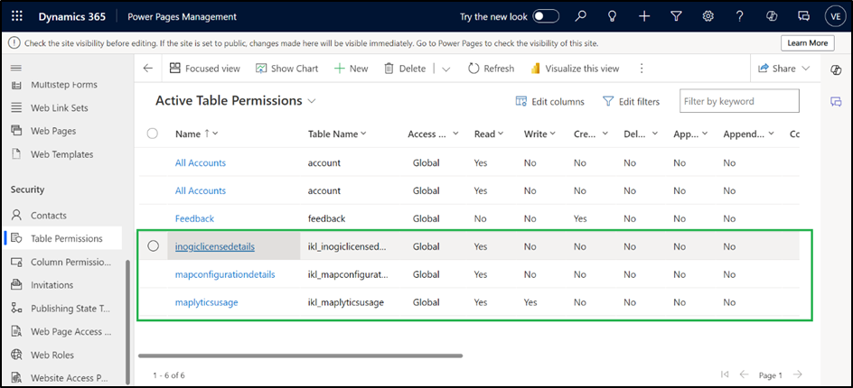The width and height of the screenshot is (853, 388).
Task: Click the help question mark icon
Action: click(740, 16)
